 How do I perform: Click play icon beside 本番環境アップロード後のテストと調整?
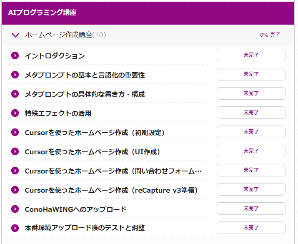15,228
